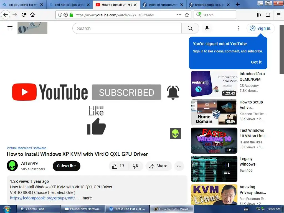Viewport: 284px width, 213px height.
Task: Open the browser home page
Action: point(32,15)
